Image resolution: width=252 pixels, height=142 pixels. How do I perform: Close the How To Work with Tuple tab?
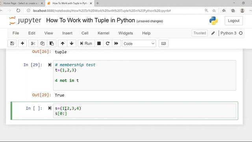[91, 3]
